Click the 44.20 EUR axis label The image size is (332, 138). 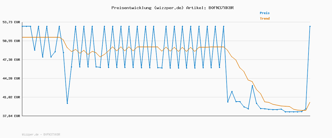(x=11, y=78)
